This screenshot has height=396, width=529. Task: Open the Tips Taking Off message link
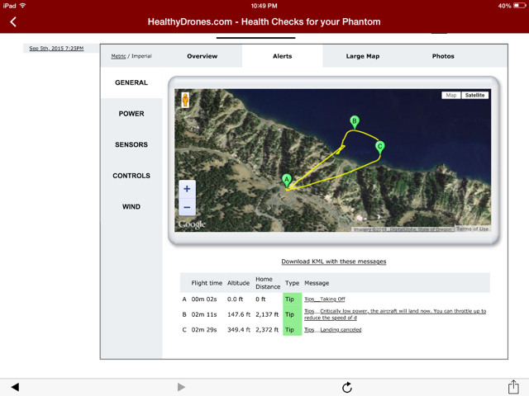(x=325, y=299)
